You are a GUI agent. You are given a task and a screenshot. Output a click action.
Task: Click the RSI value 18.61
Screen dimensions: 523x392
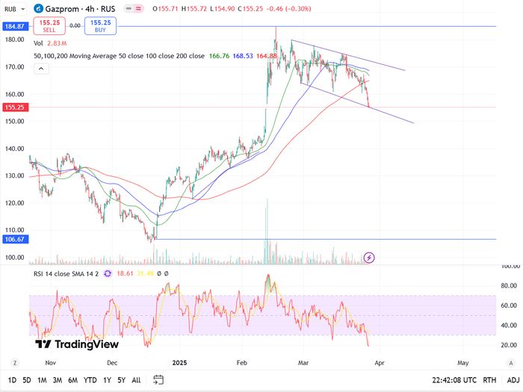[x=125, y=274]
